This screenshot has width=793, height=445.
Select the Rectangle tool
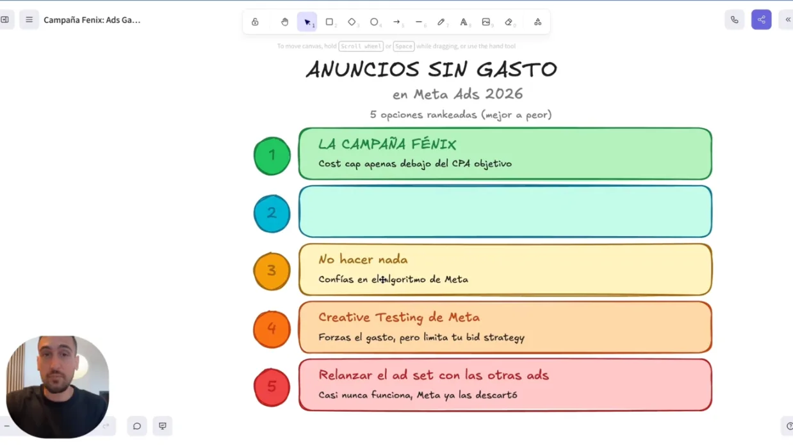329,22
